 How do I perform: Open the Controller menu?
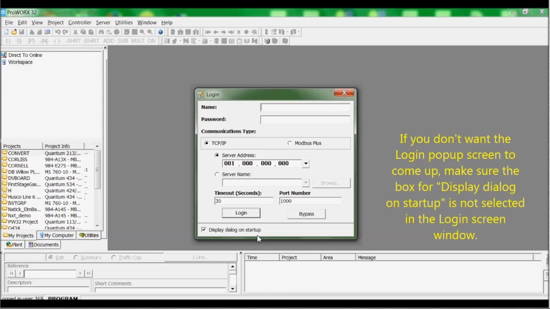(x=79, y=22)
